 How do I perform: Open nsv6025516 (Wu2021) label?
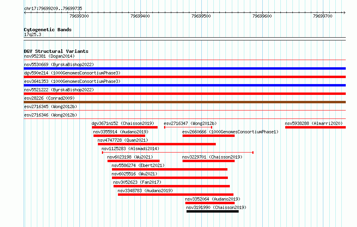134,174
